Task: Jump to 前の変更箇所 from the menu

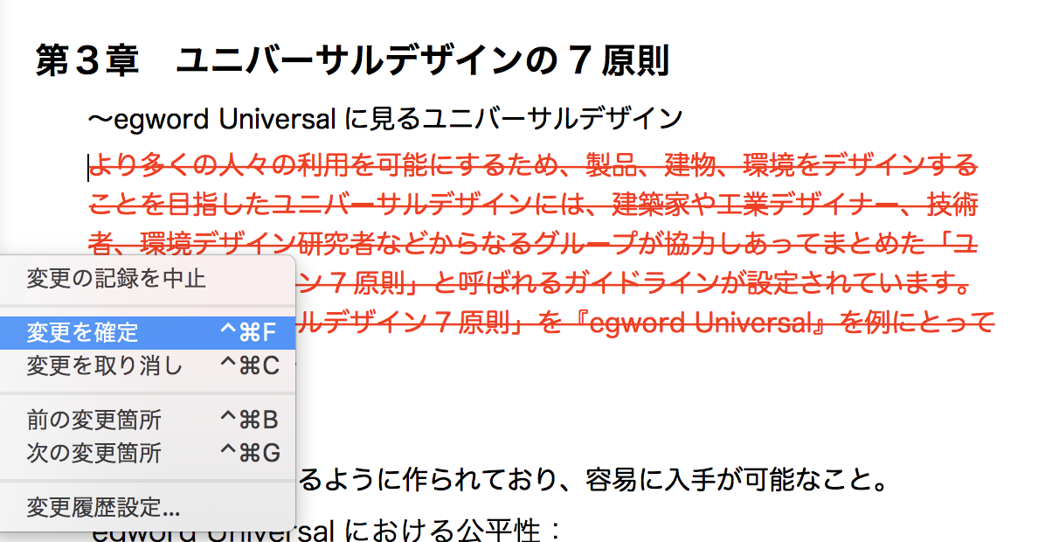Action: click(x=94, y=420)
